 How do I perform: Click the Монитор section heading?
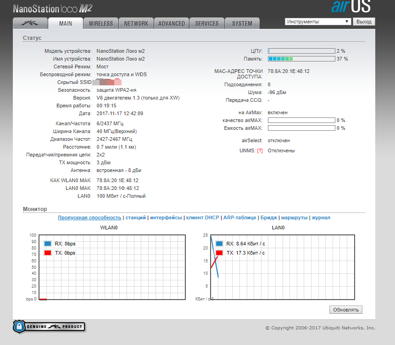35,209
